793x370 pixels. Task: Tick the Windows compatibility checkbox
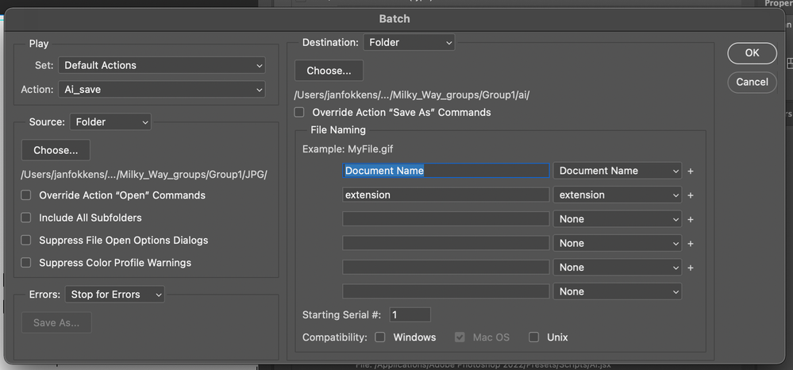pos(380,337)
